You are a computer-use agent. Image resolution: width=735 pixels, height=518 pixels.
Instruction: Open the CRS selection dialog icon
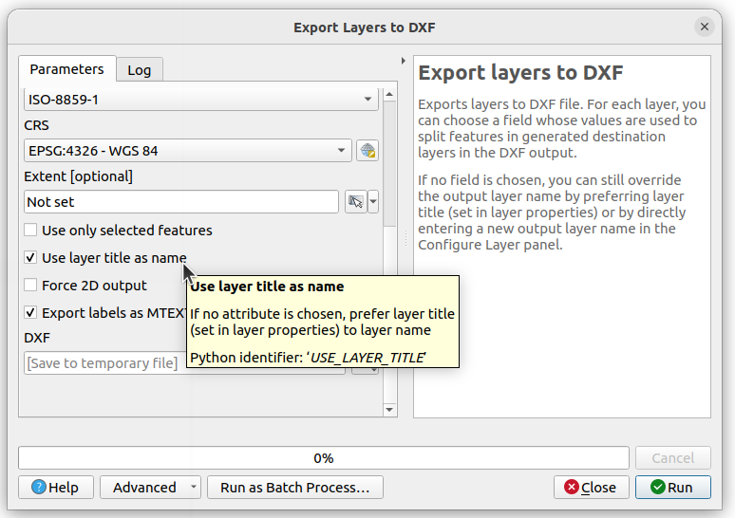(x=367, y=151)
